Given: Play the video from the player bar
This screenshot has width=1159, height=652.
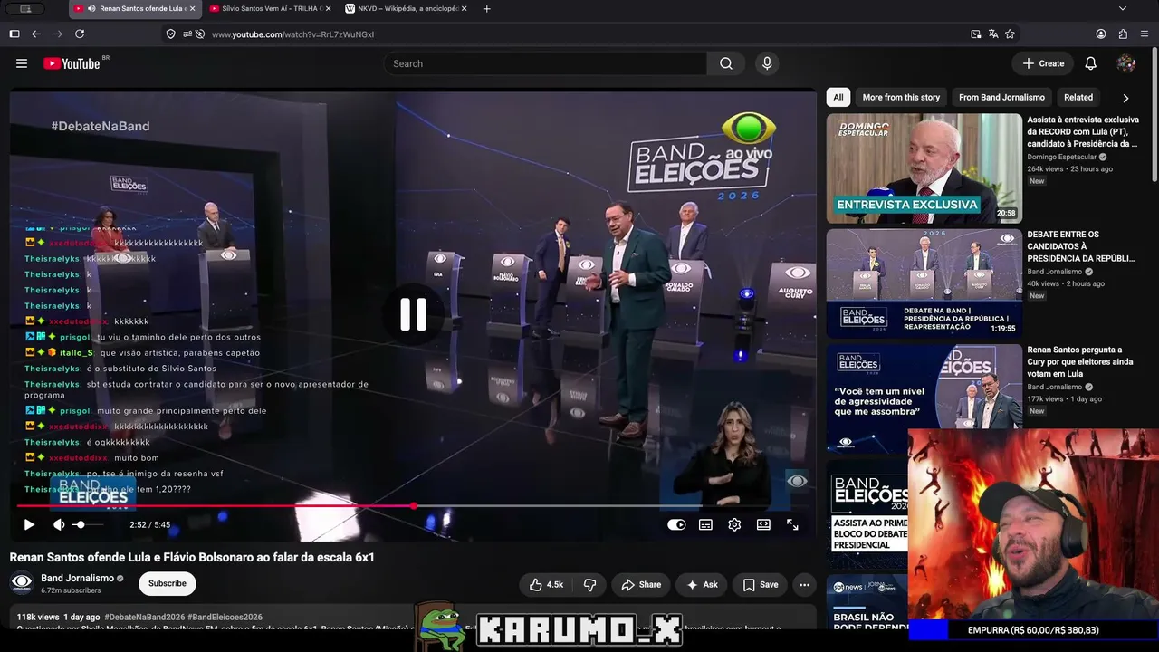Looking at the screenshot, I should point(29,524).
